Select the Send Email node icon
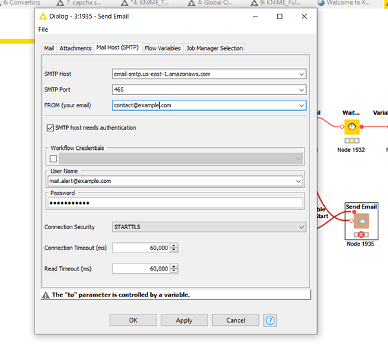388x344 pixels. (361, 221)
